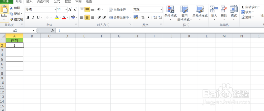Screen dimensions: 264x111
Task: Apply red font color A
Action: click(64, 17)
